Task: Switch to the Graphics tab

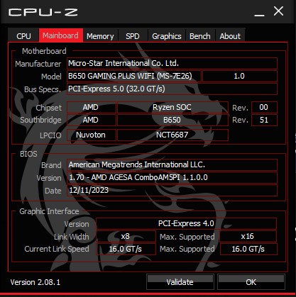Action: tap(167, 36)
